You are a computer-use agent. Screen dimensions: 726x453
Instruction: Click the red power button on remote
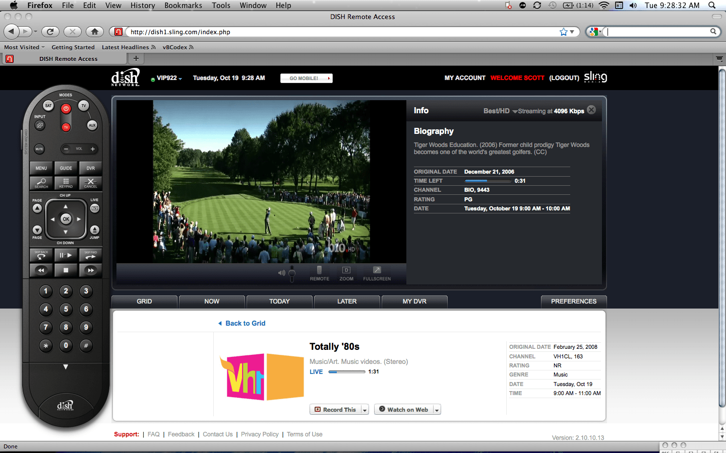coord(66,109)
